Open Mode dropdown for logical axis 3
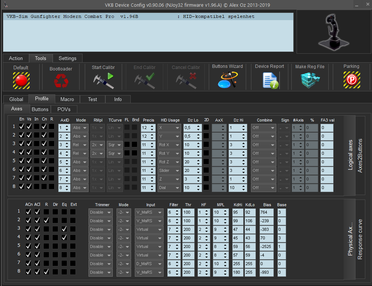372x286 pixels. click(80, 145)
